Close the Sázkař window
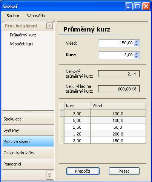152x182 pixels. coord(146,6)
